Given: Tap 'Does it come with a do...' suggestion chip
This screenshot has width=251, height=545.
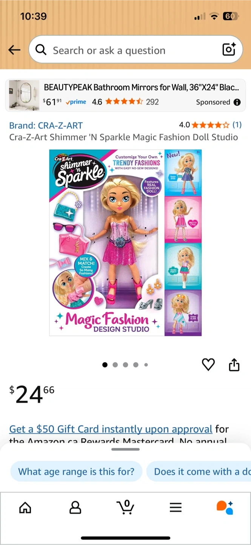Looking at the screenshot, I should coord(199,472).
